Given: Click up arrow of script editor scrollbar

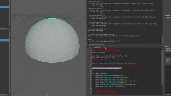Looking at the screenshot, I should click(162, 49).
